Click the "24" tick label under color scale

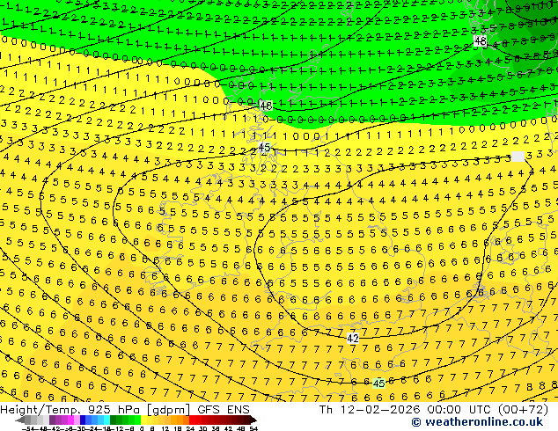coord(190,429)
